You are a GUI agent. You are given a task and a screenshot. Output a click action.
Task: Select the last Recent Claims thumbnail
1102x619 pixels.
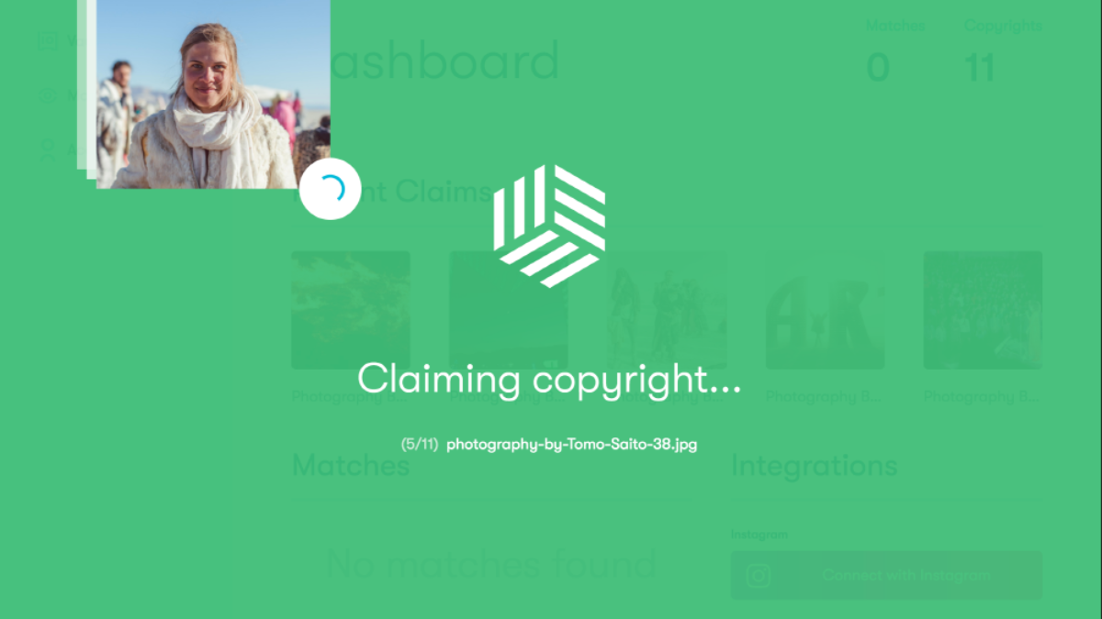[x=983, y=310]
